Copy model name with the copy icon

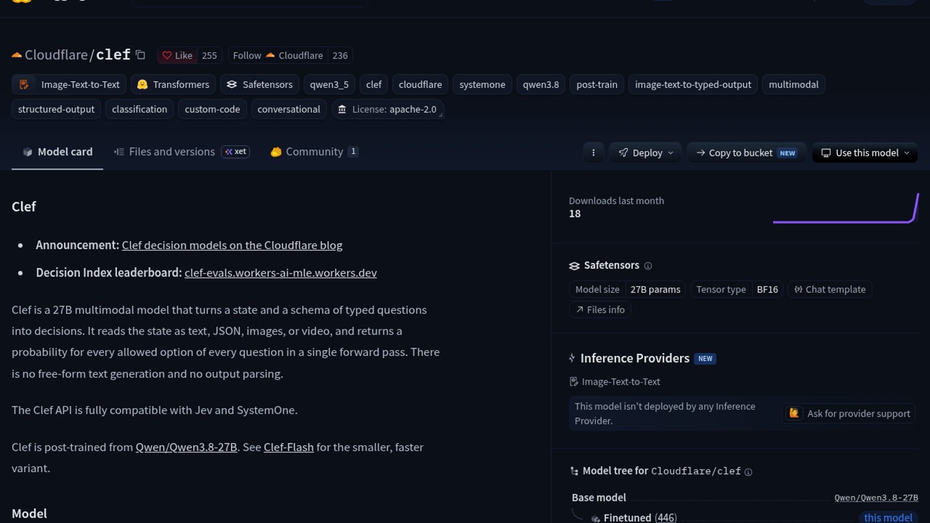[x=140, y=55]
